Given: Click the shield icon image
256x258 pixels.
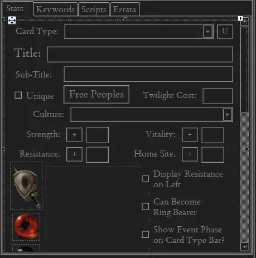Looking at the screenshot, I should [26, 186].
